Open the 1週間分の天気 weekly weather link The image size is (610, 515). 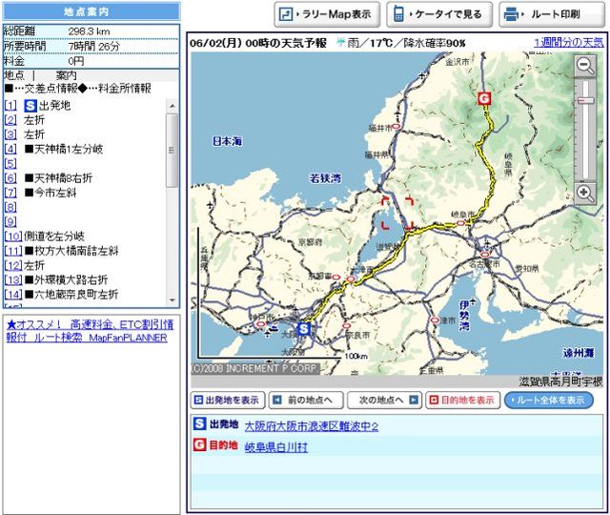(568, 42)
